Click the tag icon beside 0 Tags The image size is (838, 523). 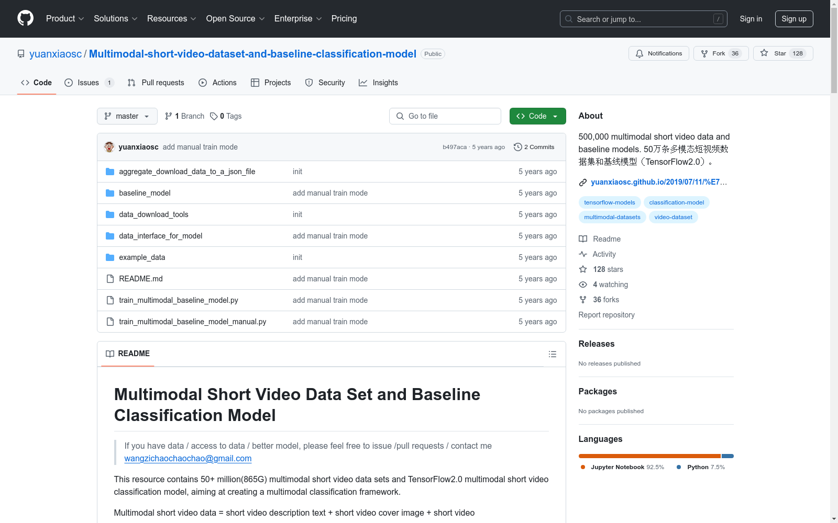(x=214, y=116)
